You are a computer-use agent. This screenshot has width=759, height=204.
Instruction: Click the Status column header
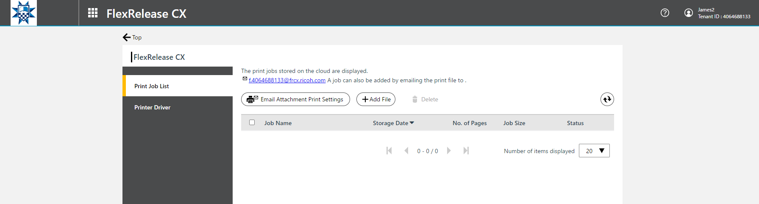pyautogui.click(x=575, y=123)
